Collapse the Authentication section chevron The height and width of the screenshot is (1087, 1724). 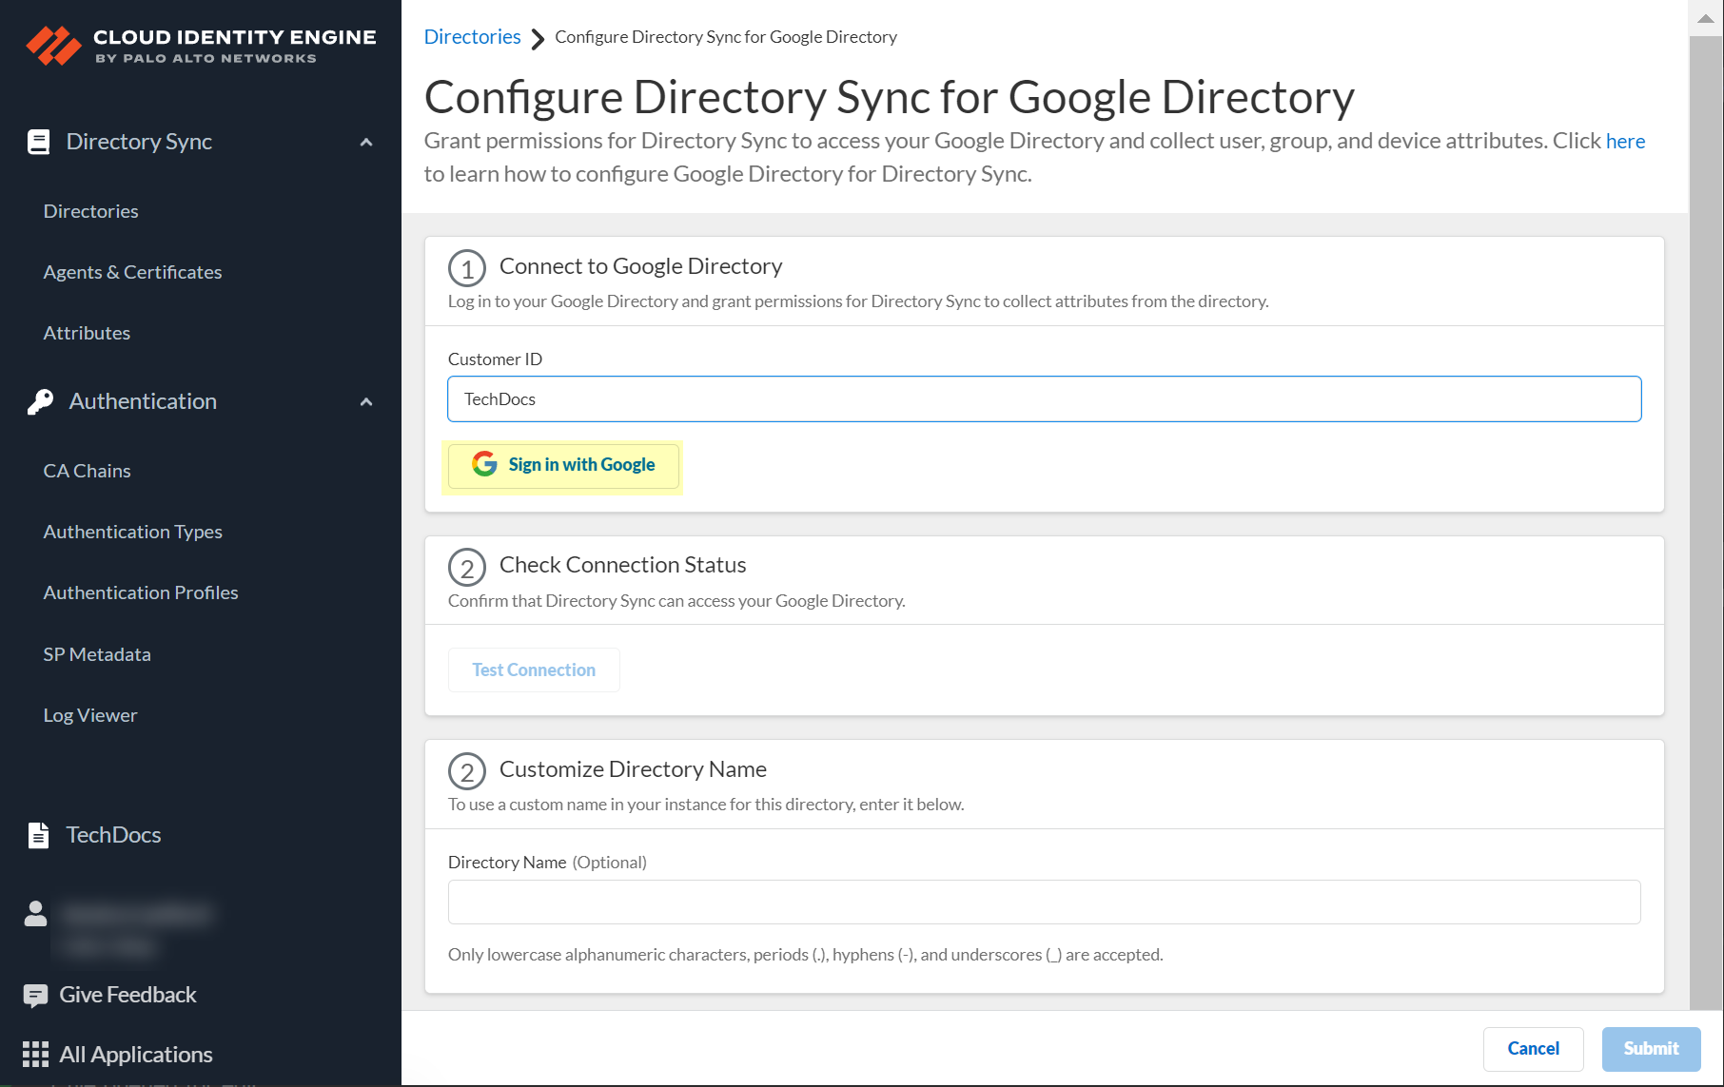tap(366, 401)
